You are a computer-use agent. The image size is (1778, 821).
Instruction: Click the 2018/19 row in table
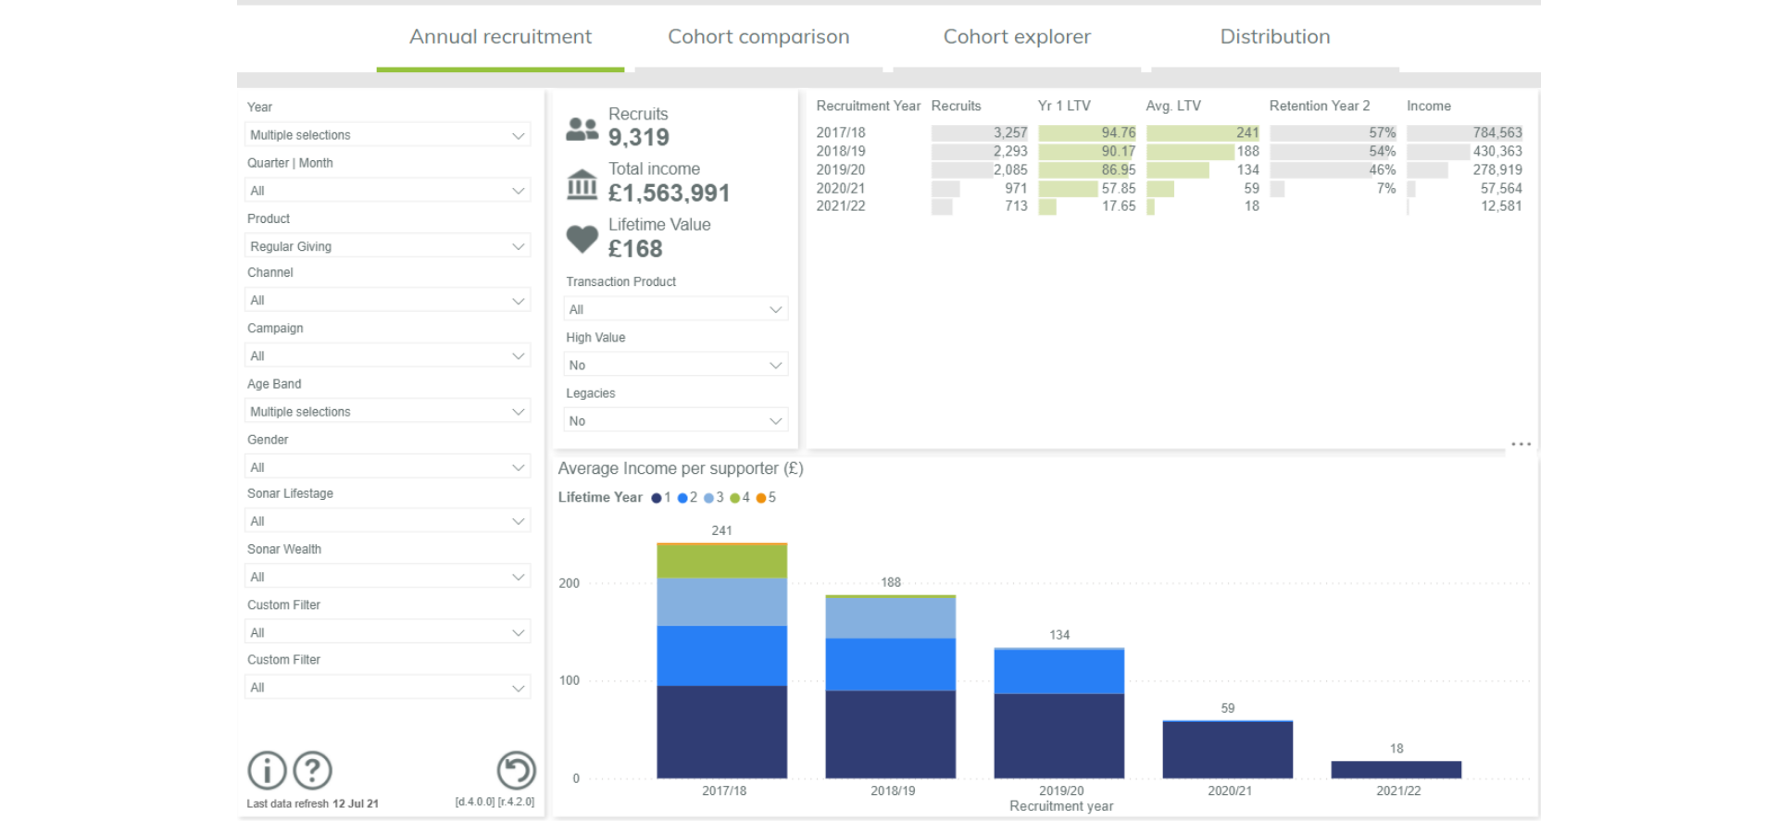[1169, 151]
